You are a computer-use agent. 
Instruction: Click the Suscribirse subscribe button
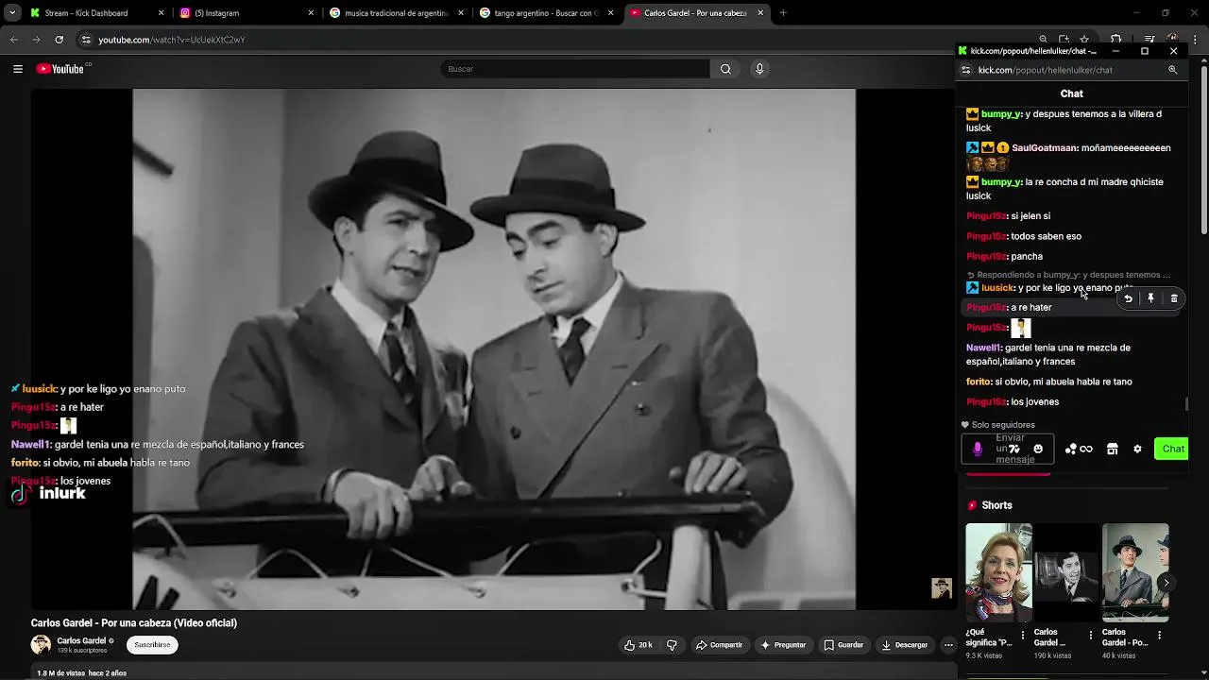coord(152,645)
